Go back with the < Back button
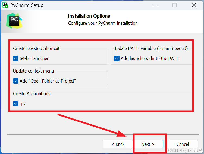This screenshot has width=204, height=154. click(118, 144)
